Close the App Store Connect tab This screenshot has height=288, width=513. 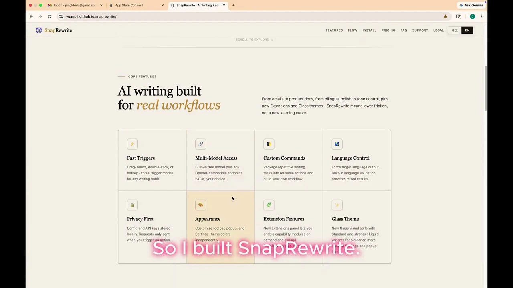coord(162,5)
